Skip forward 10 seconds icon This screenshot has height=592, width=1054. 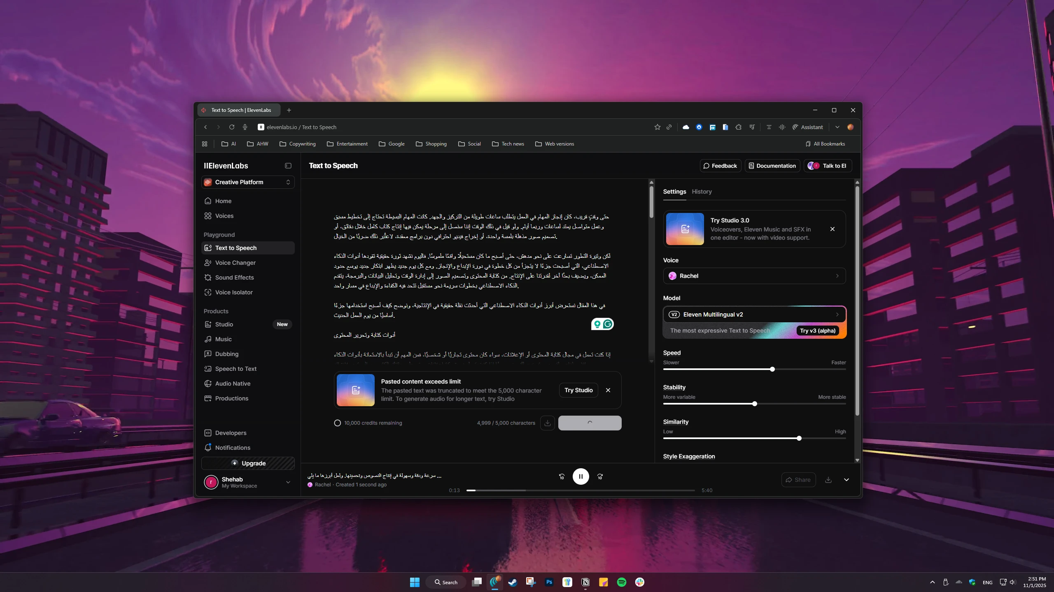tap(600, 476)
